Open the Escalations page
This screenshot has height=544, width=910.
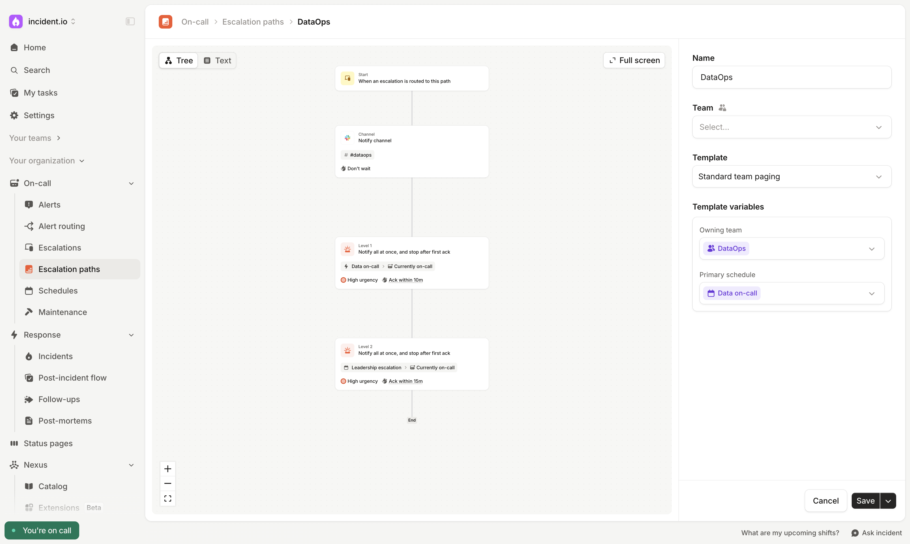pyautogui.click(x=60, y=248)
